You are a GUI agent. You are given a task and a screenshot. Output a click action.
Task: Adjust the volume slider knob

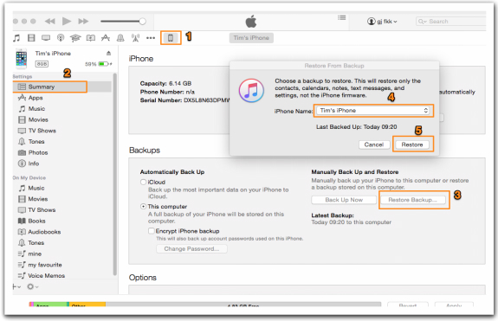click(142, 22)
